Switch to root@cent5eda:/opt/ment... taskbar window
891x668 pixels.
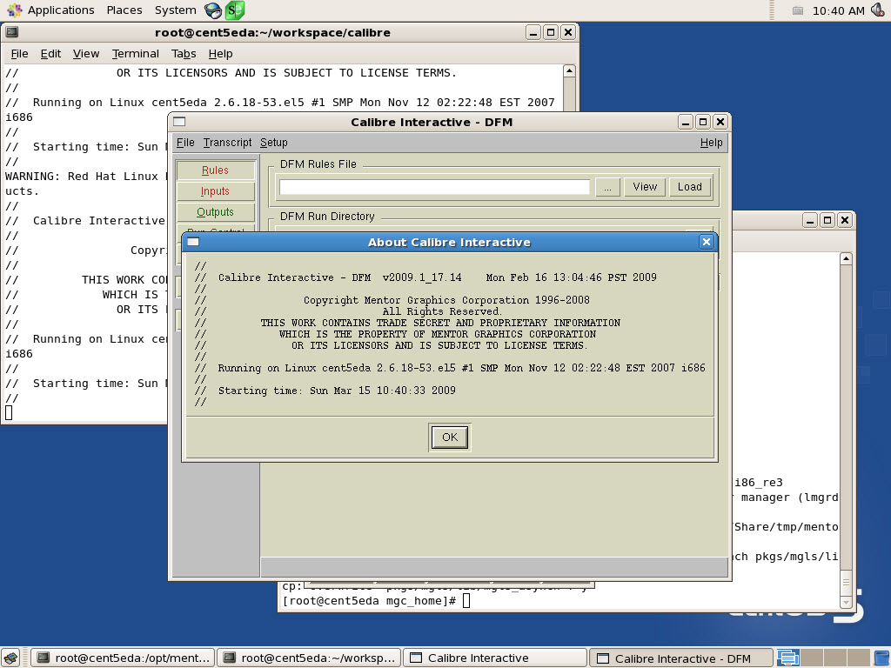click(x=123, y=658)
